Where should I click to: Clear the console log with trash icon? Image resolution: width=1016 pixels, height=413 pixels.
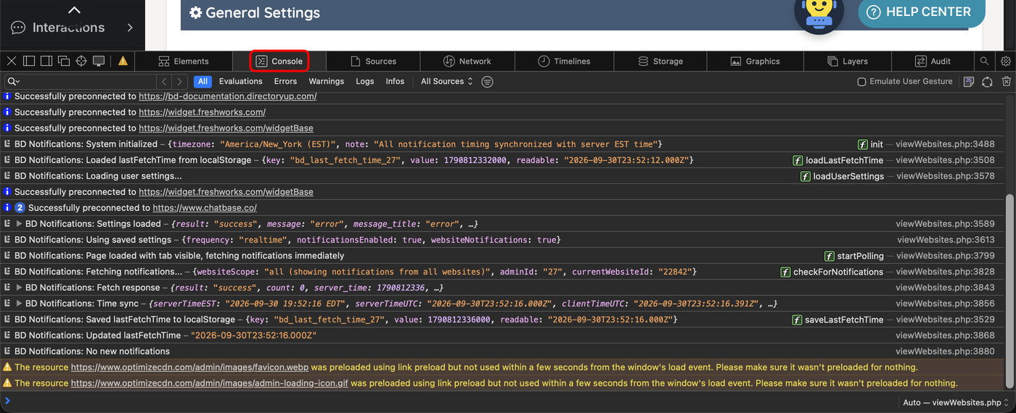click(1006, 82)
